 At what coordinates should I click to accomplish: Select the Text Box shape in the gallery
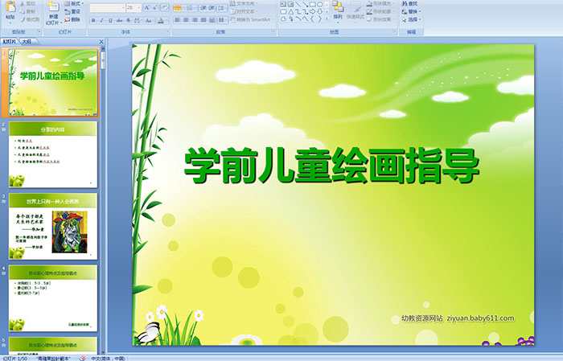coord(283,4)
